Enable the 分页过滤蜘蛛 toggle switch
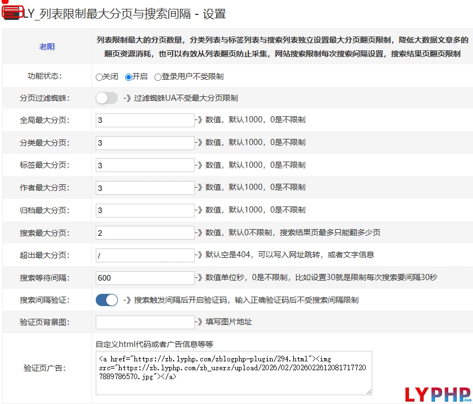Screen dimensions: 473x404 [107, 98]
